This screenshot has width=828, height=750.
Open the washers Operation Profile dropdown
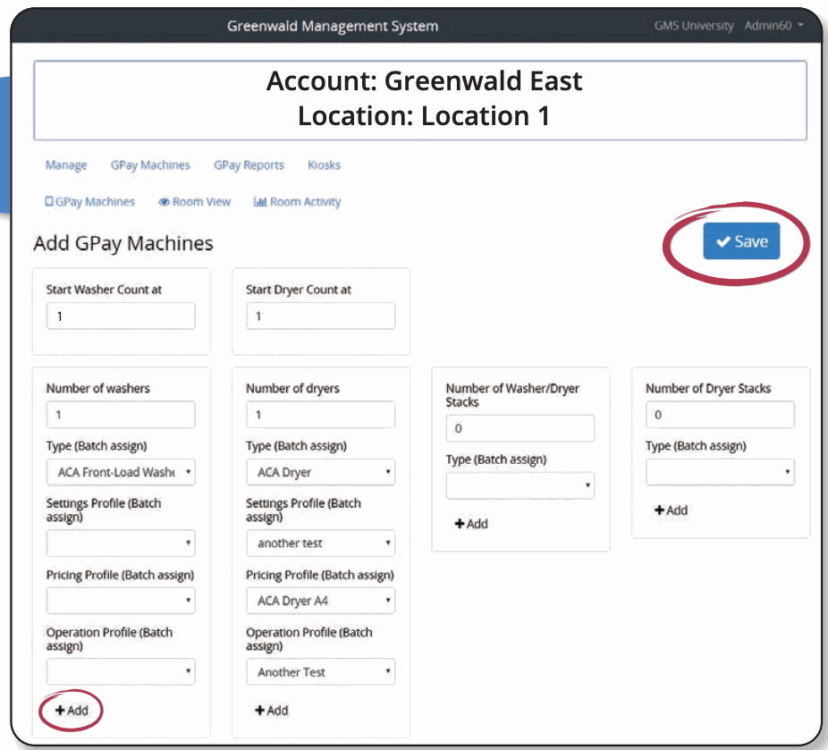121,671
